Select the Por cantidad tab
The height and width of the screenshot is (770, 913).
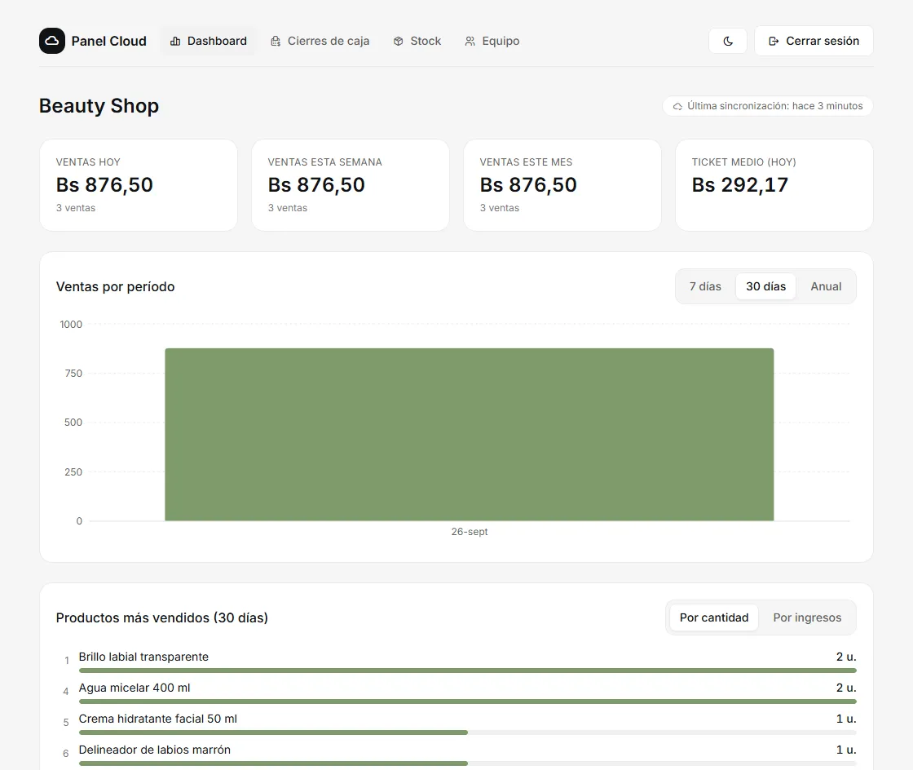[714, 617]
